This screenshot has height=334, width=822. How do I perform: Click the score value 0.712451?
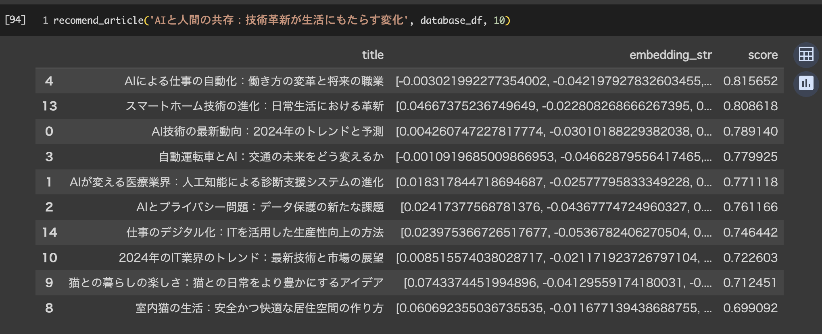click(750, 283)
